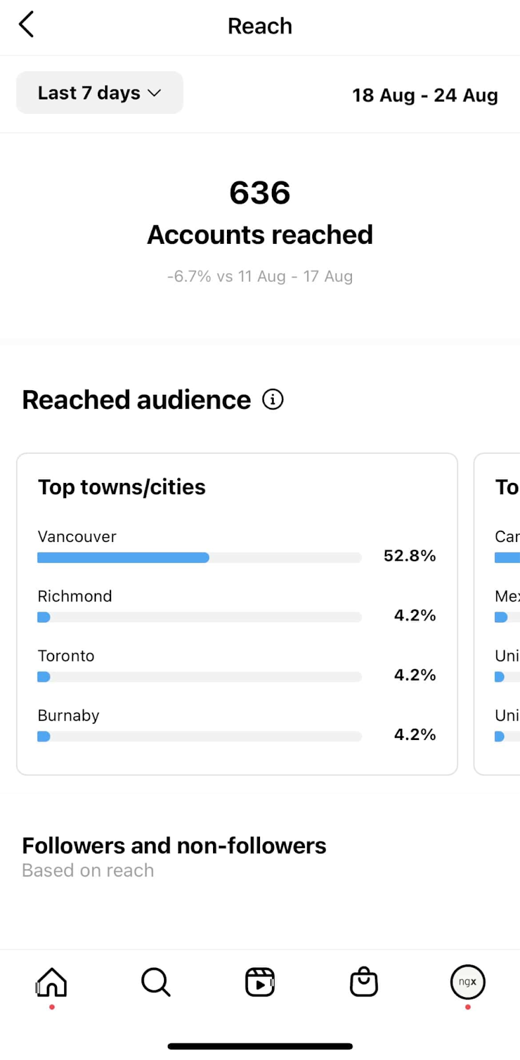This screenshot has width=520, height=1060.
Task: Open the Reached audience info icon
Action: pos(273,399)
